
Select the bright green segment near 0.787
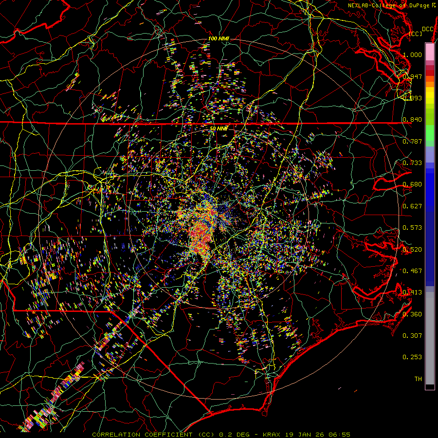pyautogui.click(x=430, y=133)
